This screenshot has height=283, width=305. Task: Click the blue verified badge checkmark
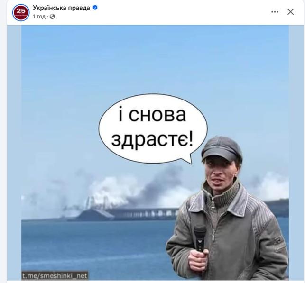pos(95,8)
